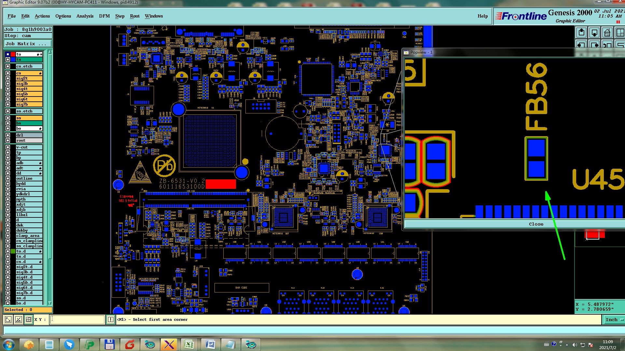Viewport: 625px width, 351px height.
Task: Toggle the checkbox for layer sig5b
Action: coord(8,94)
